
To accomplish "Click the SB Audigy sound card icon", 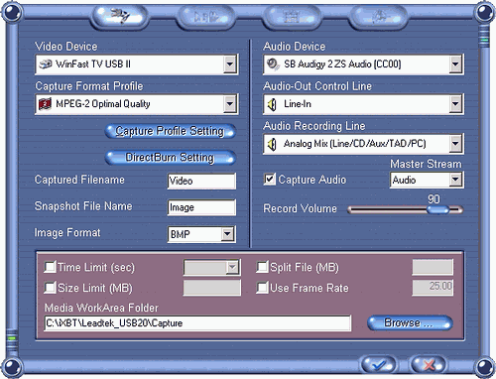I will click(273, 63).
